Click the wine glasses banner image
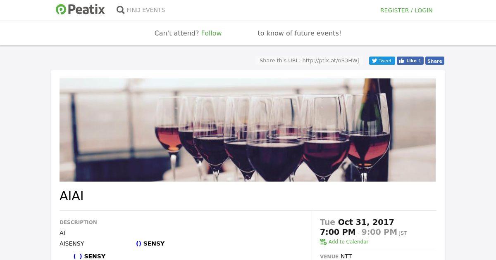 (247, 130)
